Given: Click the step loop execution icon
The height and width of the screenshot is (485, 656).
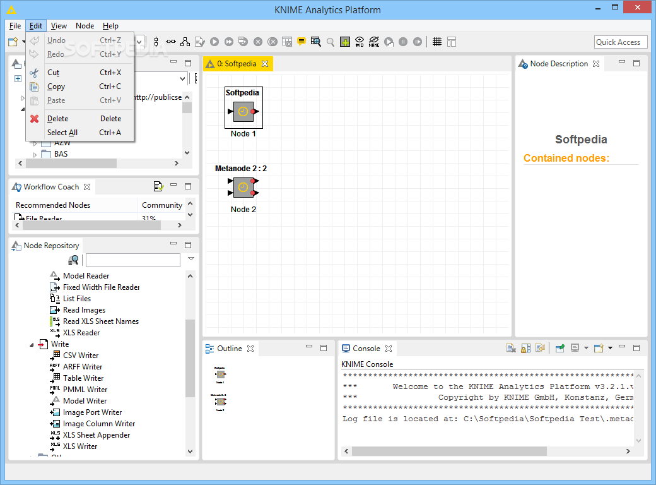Looking at the screenshot, I should click(x=389, y=42).
